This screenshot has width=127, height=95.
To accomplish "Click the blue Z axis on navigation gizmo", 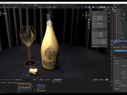I will 86,12.
